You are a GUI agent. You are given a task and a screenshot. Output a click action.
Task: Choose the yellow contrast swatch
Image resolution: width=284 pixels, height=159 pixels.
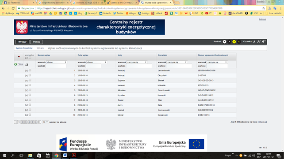[x=234, y=42]
